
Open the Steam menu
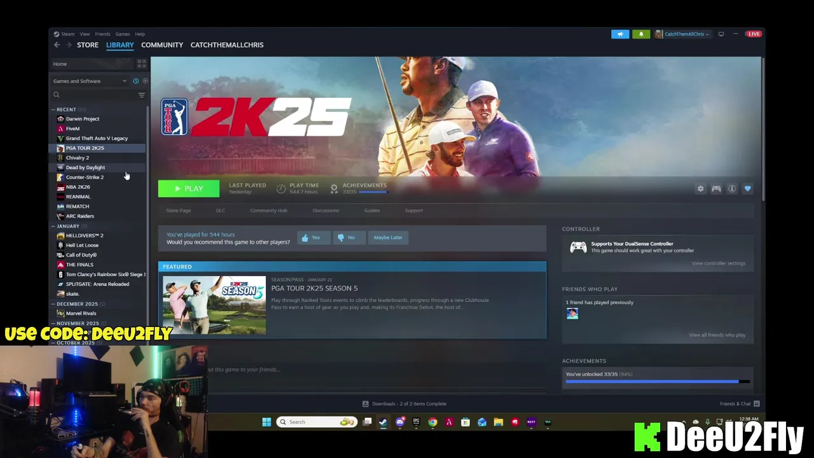pyautogui.click(x=64, y=34)
